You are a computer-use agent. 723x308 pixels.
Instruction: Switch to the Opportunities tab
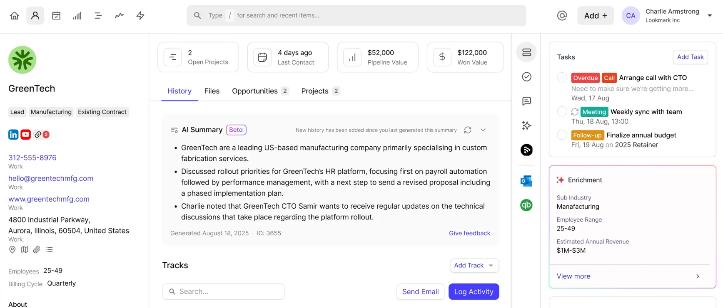[x=260, y=91]
